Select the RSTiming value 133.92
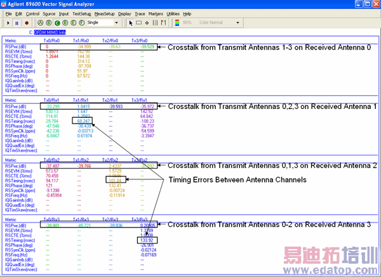381x277 pixels. point(147,240)
